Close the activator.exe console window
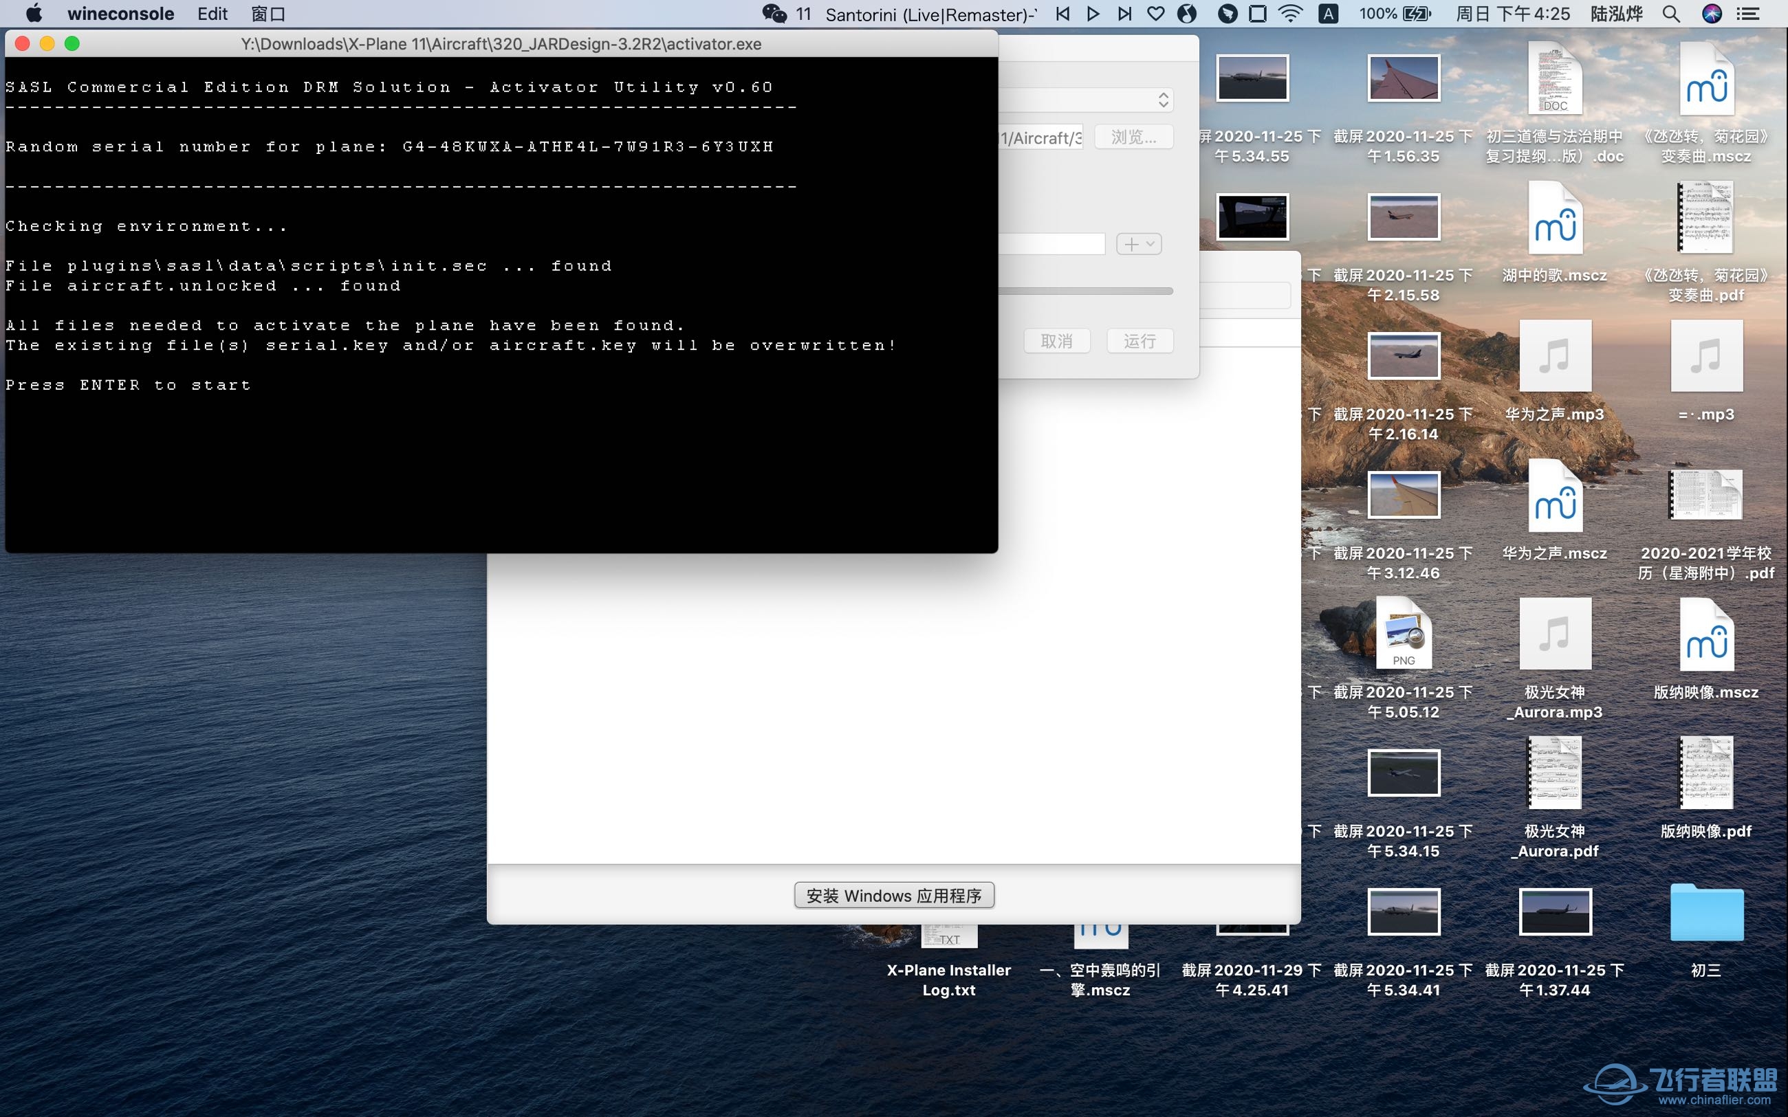This screenshot has width=1788, height=1117. 22,43
